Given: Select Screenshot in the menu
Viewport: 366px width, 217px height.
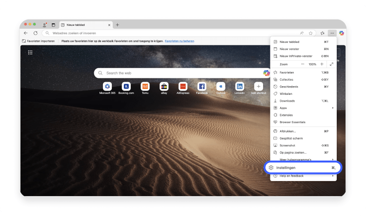Looking at the screenshot, I should pyautogui.click(x=303, y=145).
